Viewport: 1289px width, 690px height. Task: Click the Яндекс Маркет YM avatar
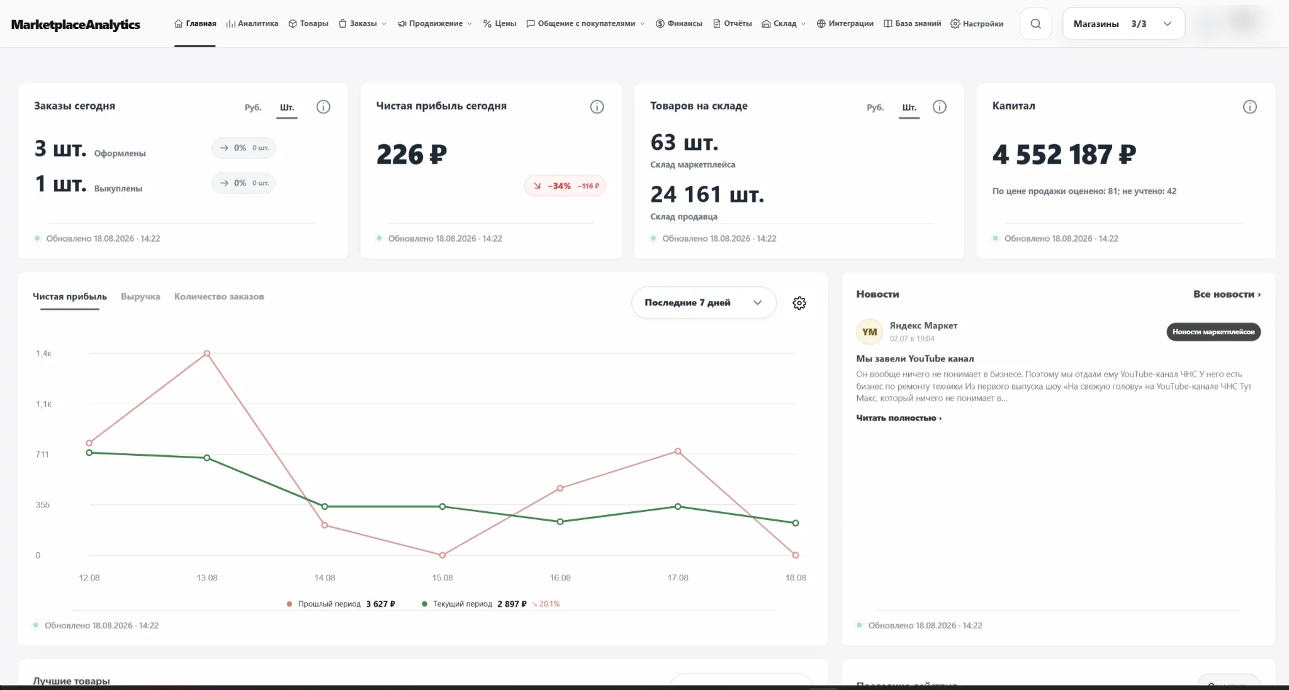pyautogui.click(x=869, y=332)
